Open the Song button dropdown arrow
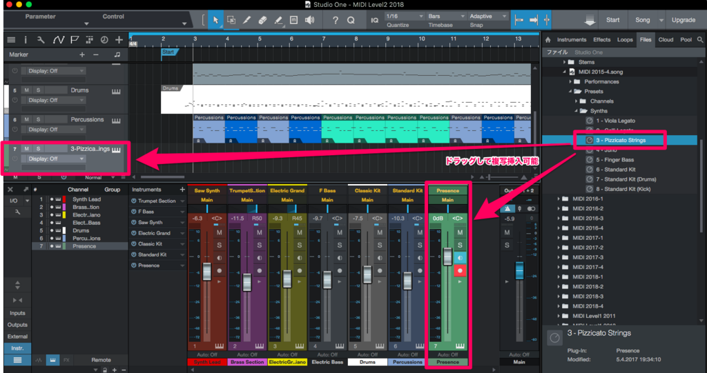Viewport: 707px width, 373px height. [x=661, y=20]
